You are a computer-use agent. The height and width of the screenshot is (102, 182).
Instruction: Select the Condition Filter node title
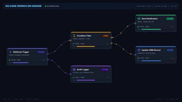pos(84,36)
